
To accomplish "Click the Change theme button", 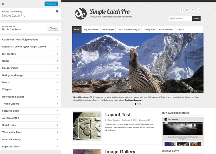I will (x=53, y=28).
